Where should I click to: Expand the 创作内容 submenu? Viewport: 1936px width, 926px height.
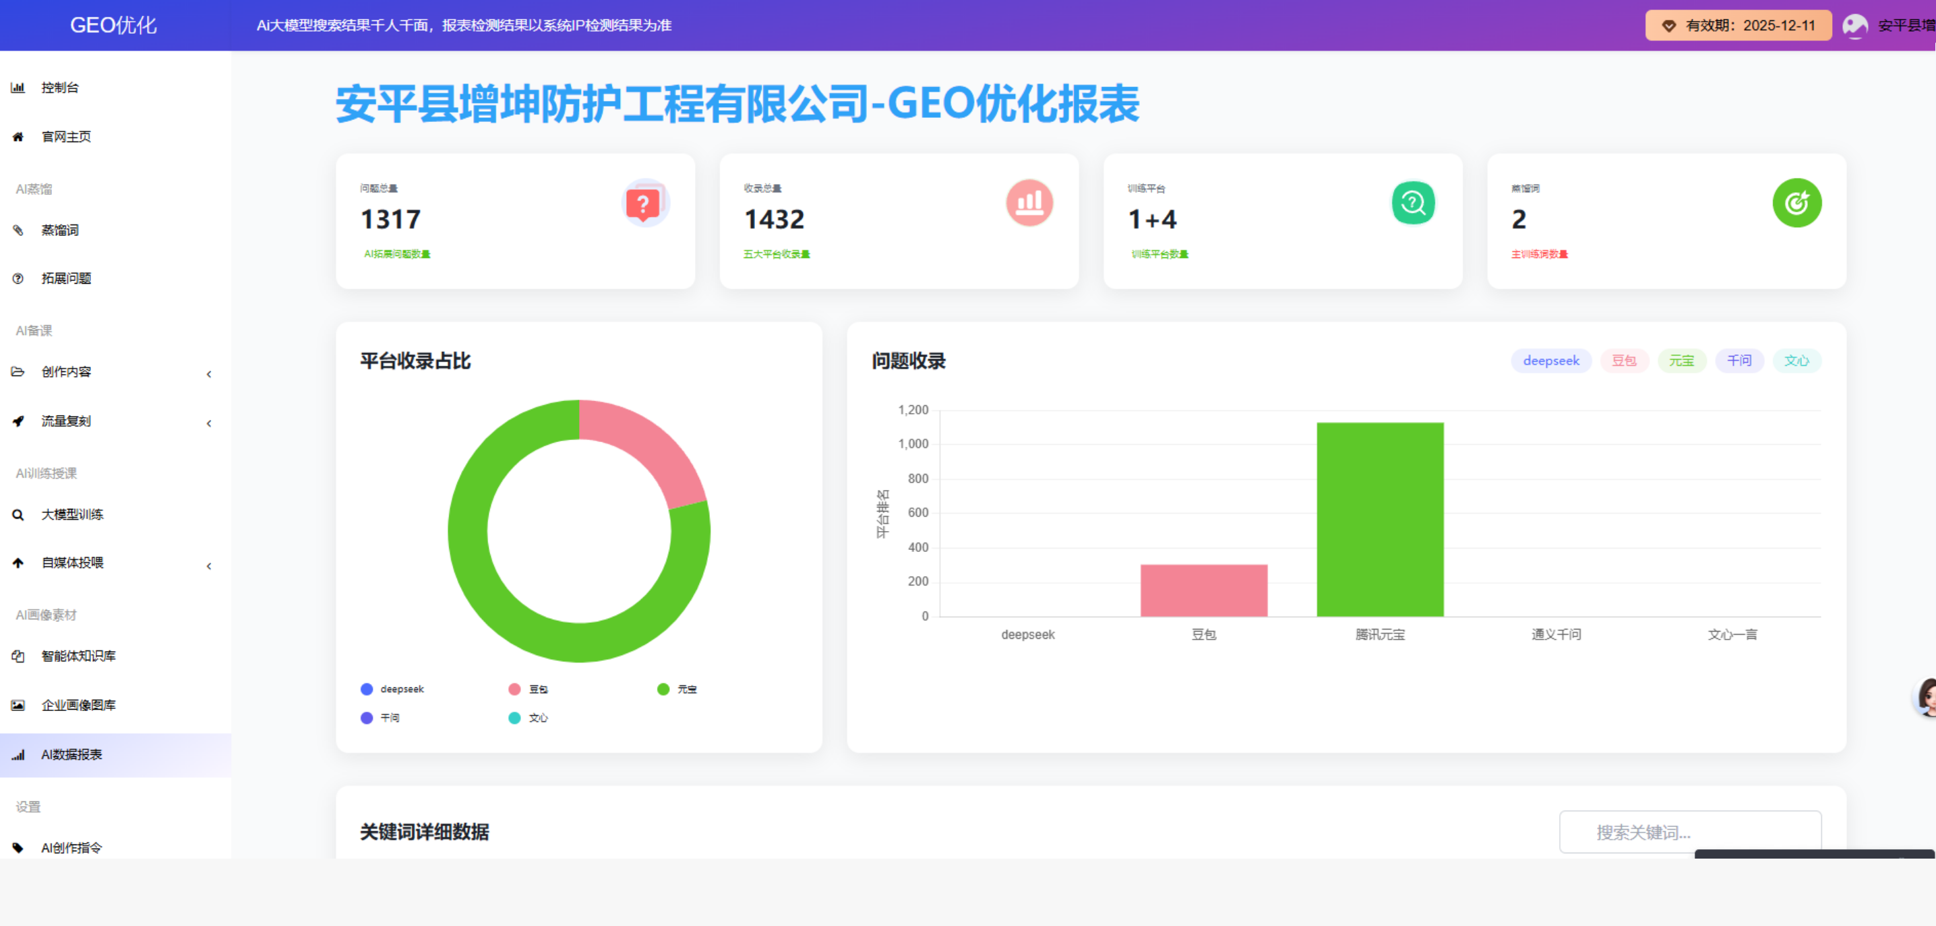click(x=209, y=373)
